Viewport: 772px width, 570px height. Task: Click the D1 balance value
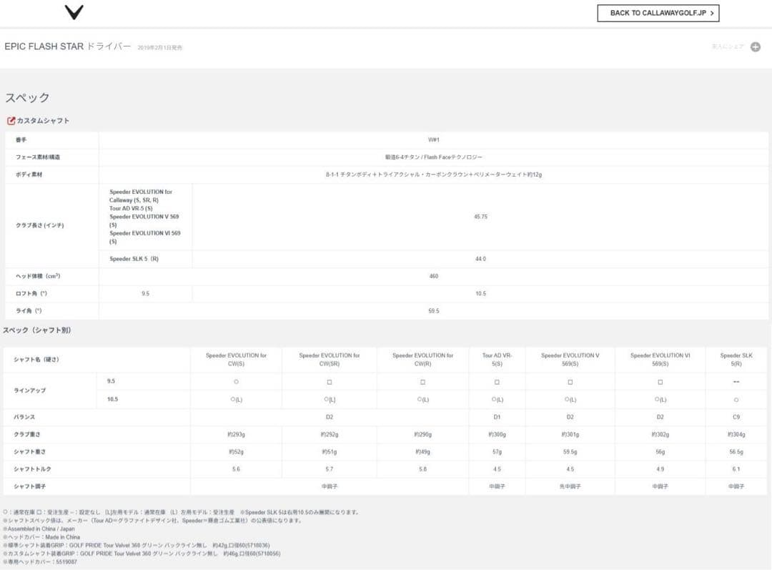click(x=497, y=417)
